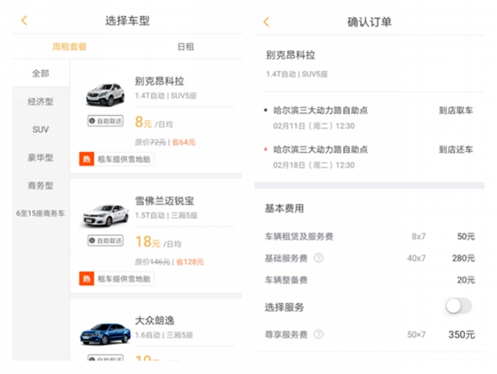Switch to the 日租 tab
Screen dimensions: 497x374
click(185, 47)
